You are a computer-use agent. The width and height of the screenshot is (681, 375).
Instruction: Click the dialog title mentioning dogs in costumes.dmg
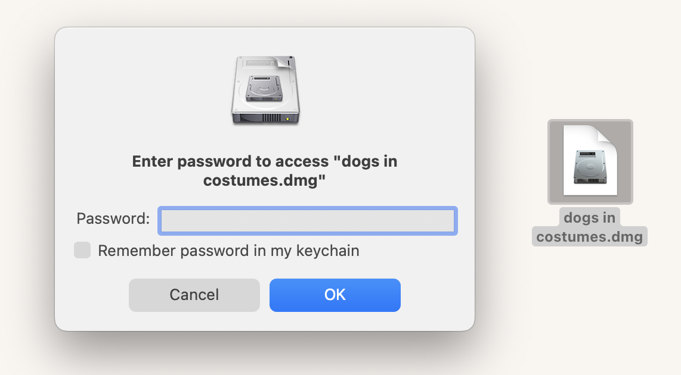tap(264, 170)
